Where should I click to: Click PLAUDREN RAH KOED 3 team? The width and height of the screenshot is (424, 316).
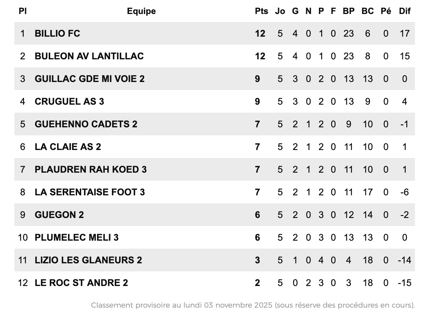point(90,169)
